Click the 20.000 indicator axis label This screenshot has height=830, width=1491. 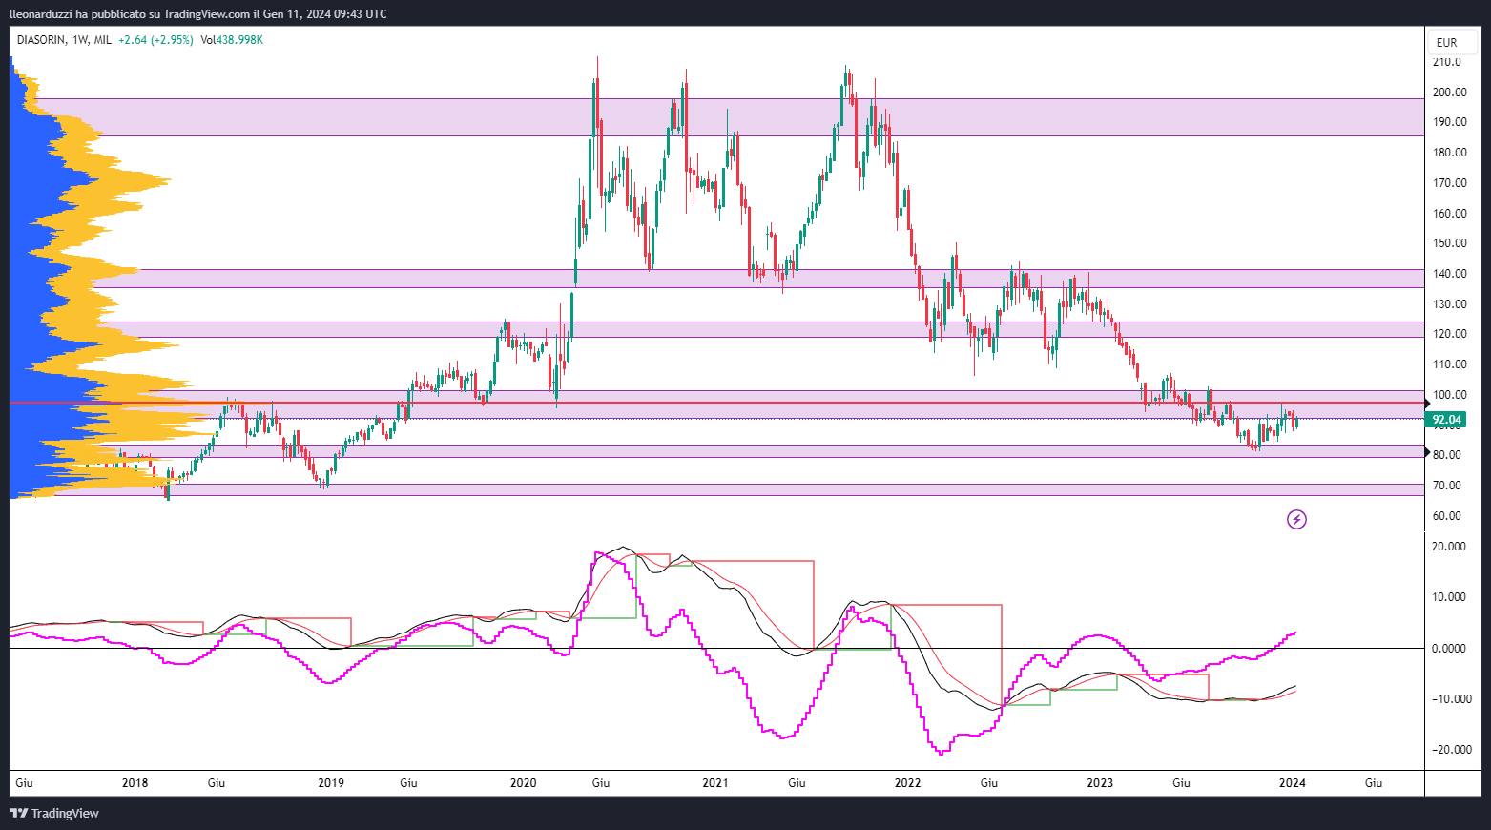pyautogui.click(x=1449, y=547)
